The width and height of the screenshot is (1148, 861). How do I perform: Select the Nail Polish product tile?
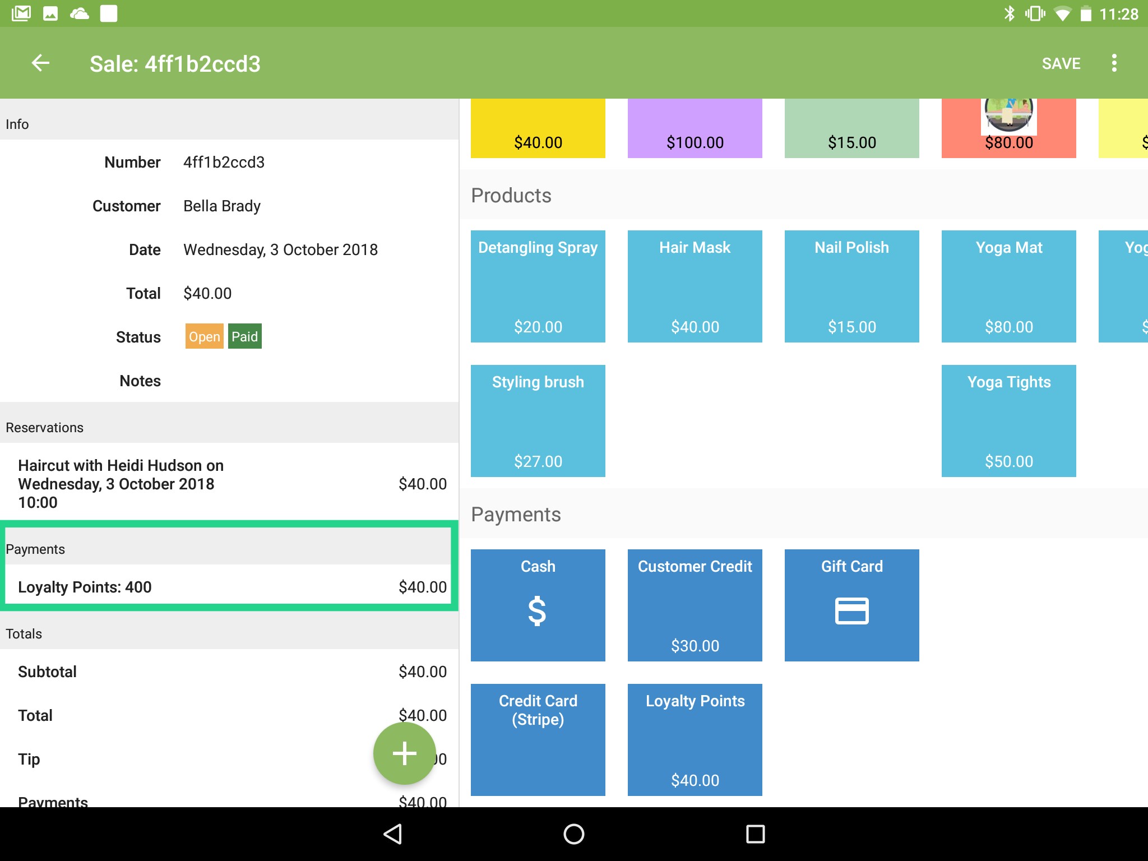pos(851,286)
